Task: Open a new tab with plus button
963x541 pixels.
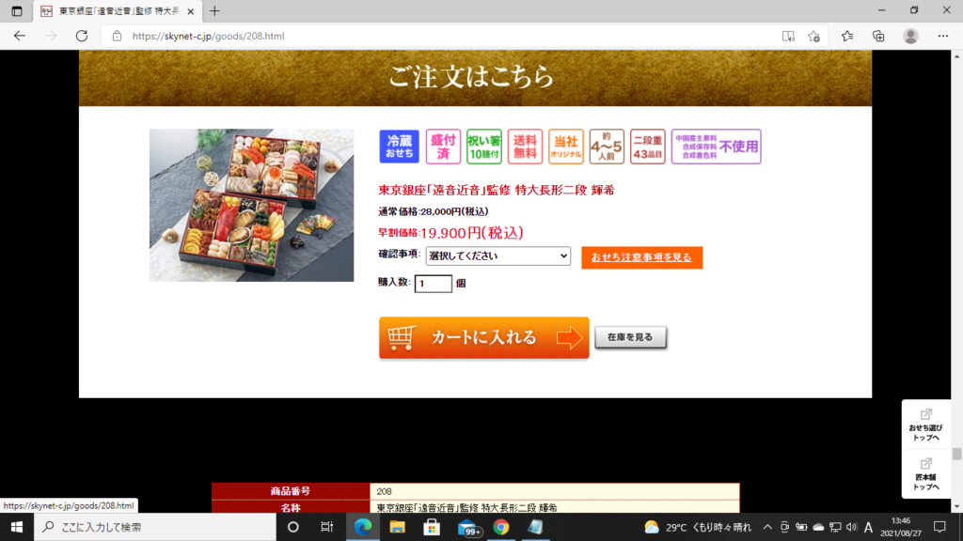Action: [x=214, y=11]
